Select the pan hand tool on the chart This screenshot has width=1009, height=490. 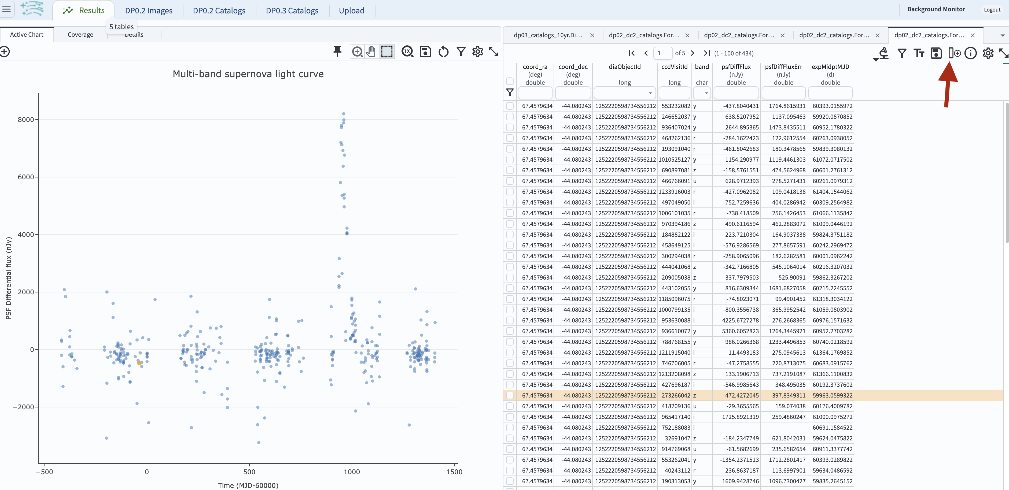coord(371,51)
